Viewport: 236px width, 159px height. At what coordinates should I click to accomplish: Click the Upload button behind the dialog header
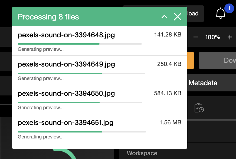196,14
